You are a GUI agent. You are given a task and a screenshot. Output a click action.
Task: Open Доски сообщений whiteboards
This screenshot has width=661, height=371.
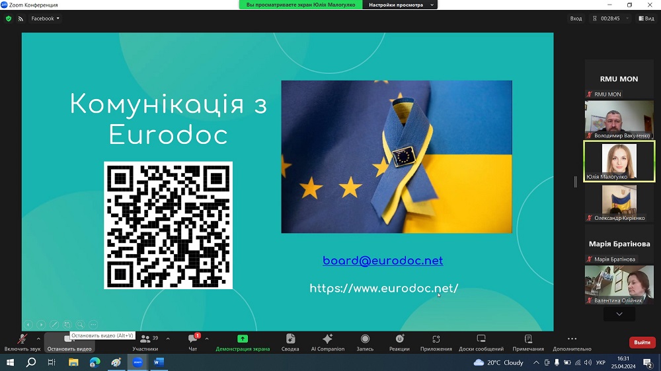click(x=481, y=339)
